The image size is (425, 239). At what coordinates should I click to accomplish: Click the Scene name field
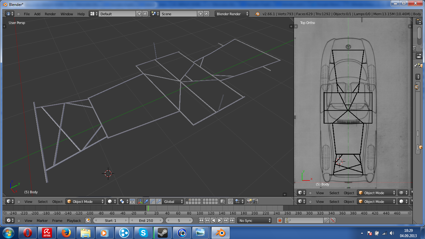tap(179, 14)
